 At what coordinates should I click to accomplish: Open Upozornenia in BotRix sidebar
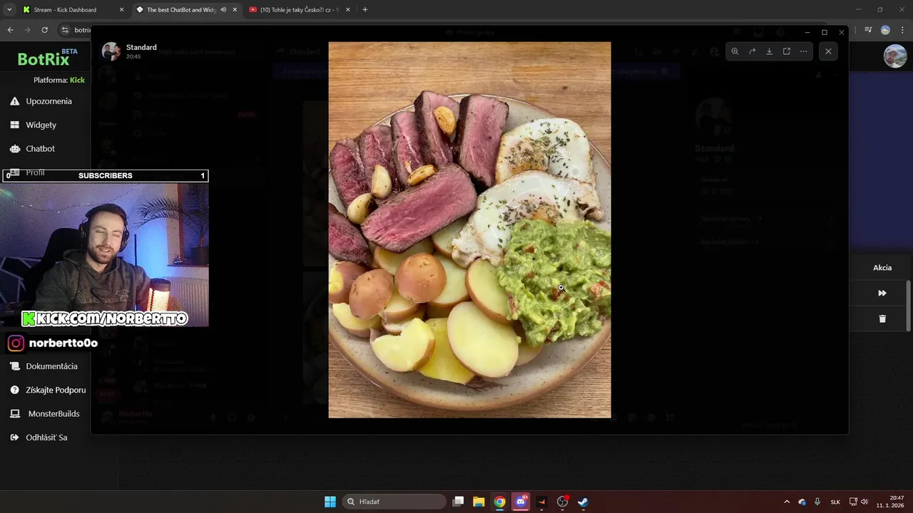click(49, 101)
